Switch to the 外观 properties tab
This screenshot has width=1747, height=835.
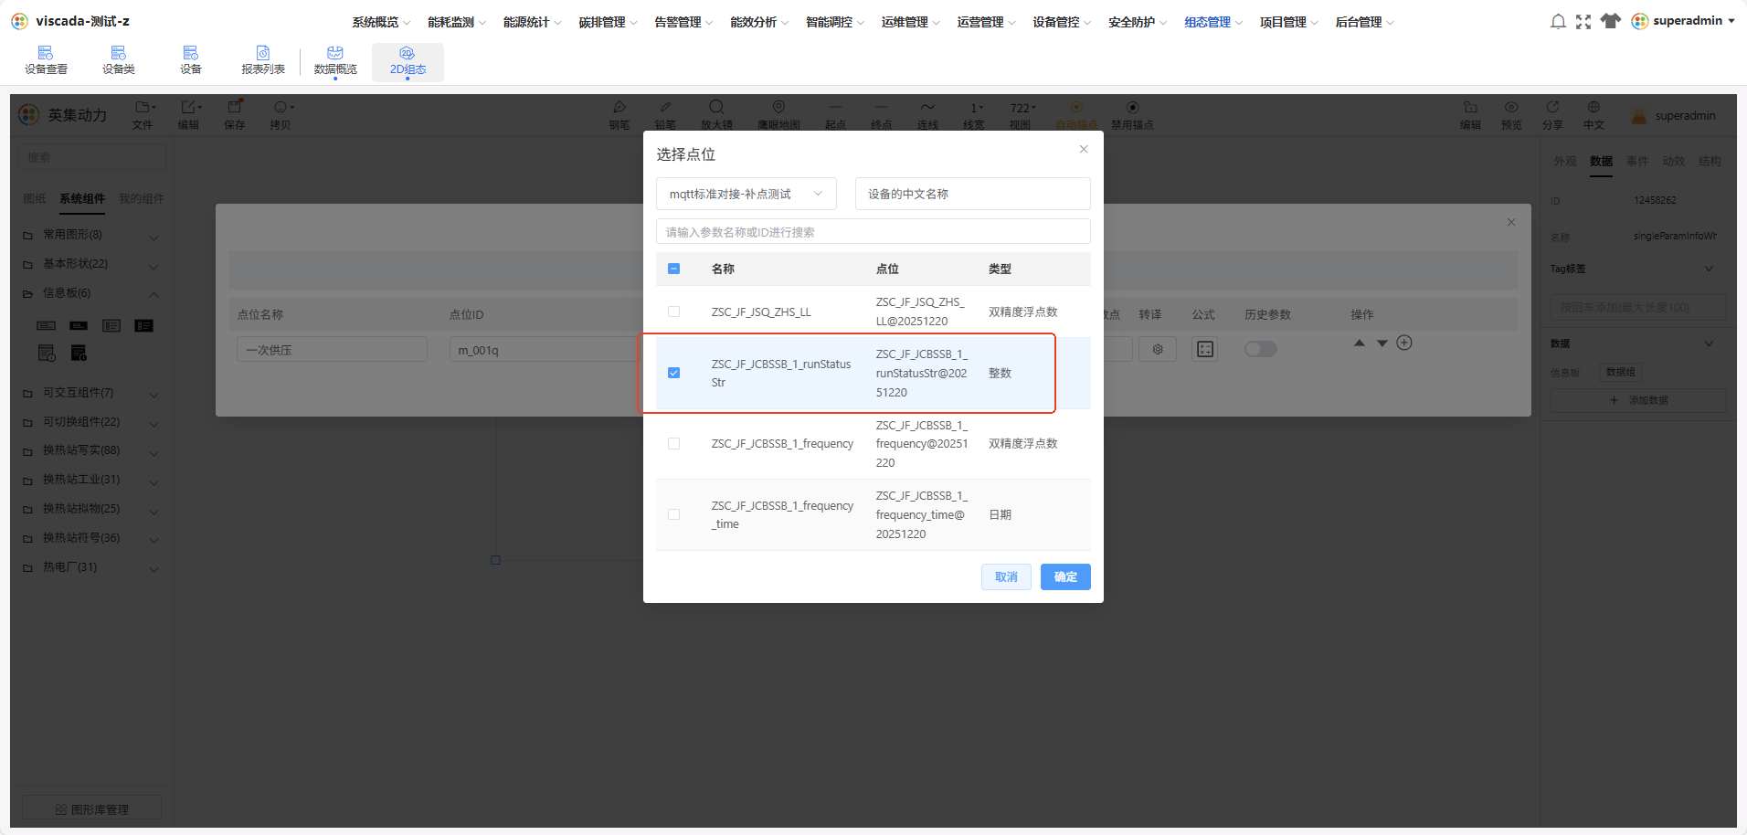click(x=1565, y=161)
